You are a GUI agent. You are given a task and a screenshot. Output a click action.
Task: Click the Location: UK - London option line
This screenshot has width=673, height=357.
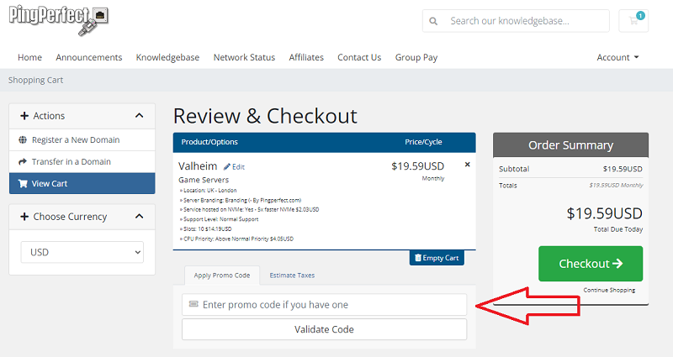(208, 191)
